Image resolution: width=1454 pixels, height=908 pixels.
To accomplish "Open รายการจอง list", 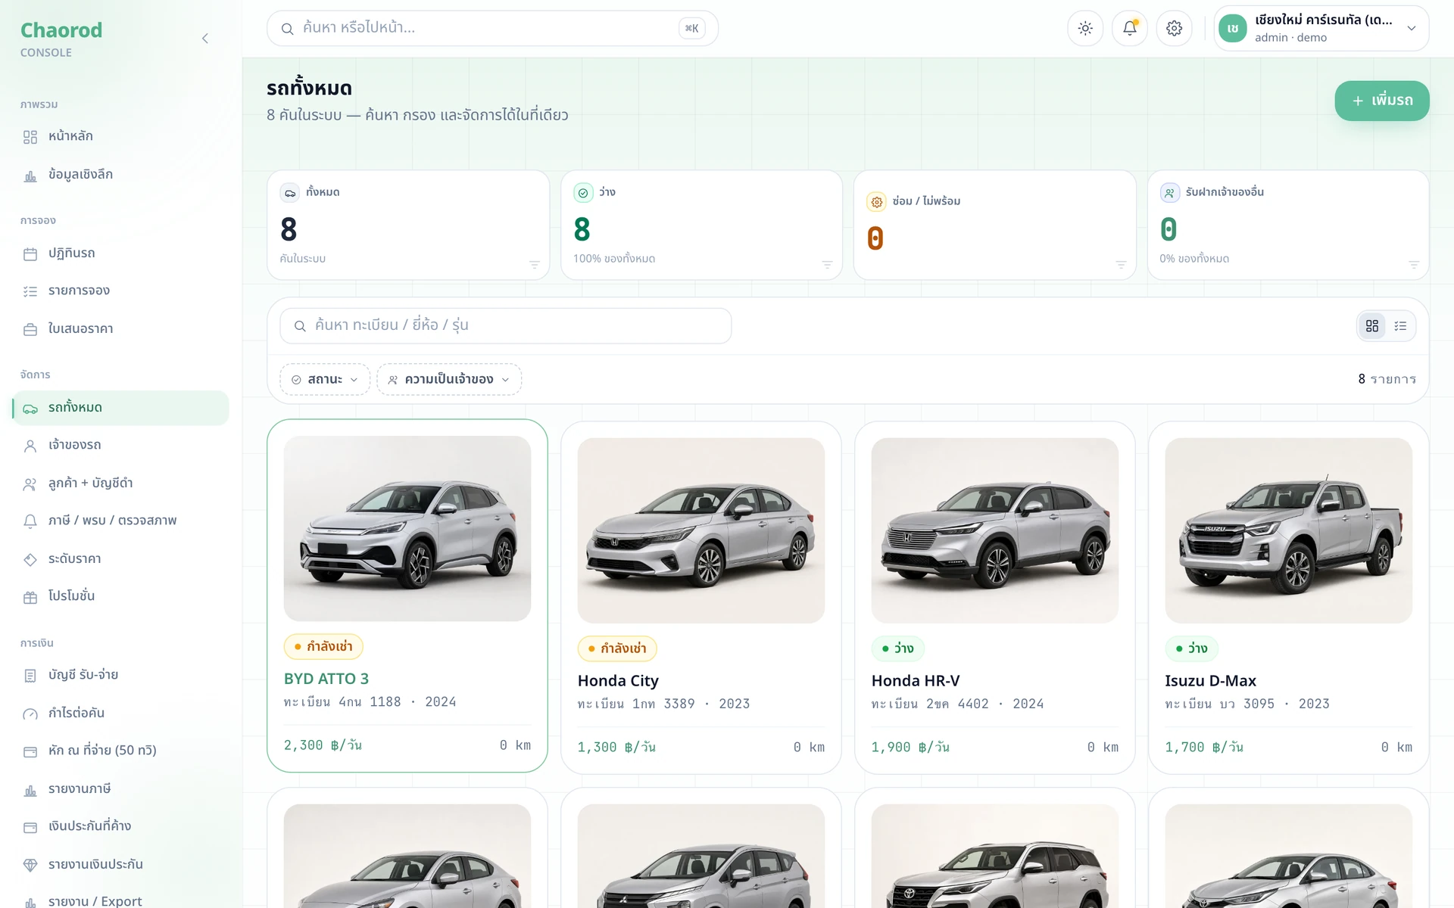I will point(120,291).
